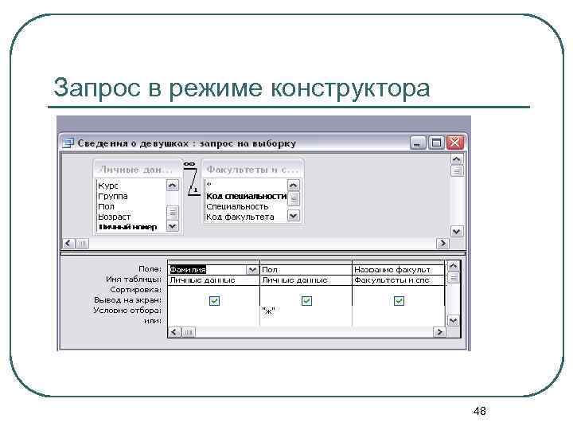Click the Факультеты и с... table header

(252, 170)
